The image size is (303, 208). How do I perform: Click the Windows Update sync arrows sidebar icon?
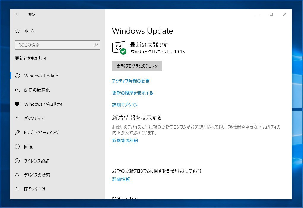[17, 76]
